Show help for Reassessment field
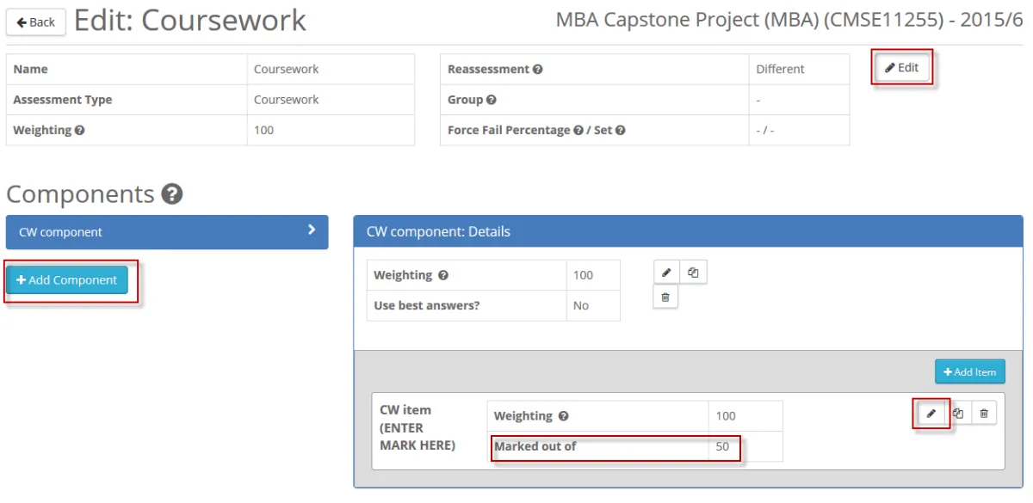 (537, 70)
